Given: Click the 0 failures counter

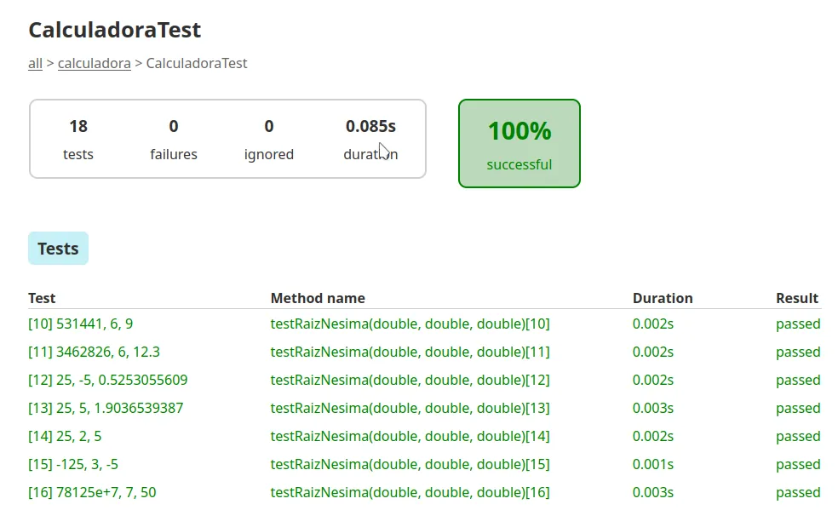Looking at the screenshot, I should (x=174, y=140).
